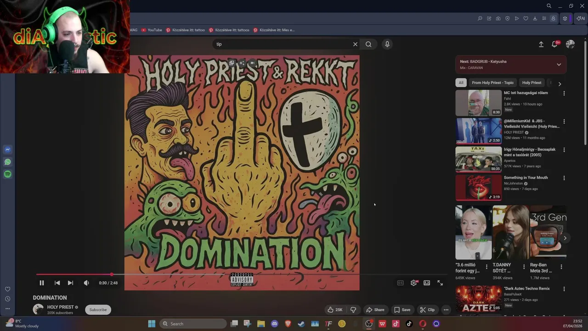
Task: Open Spotify in the browser sidebar
Action: (x=7, y=174)
